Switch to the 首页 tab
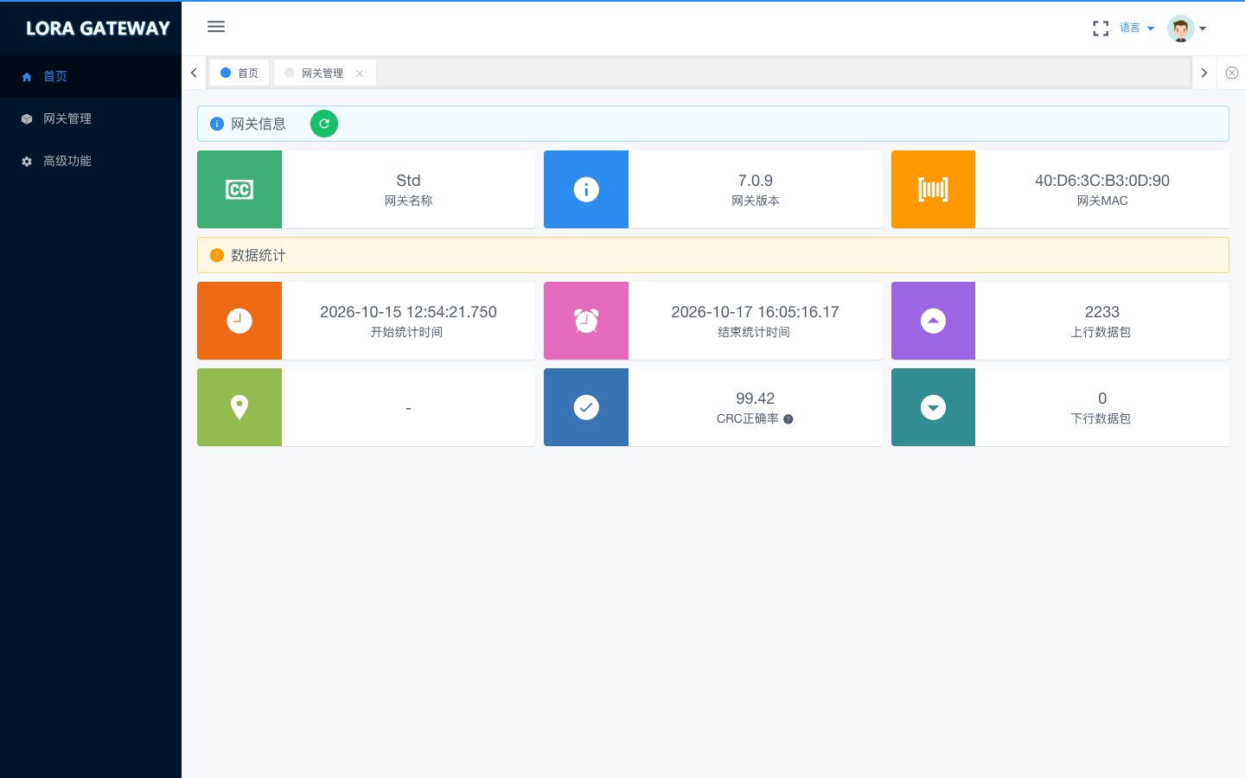This screenshot has width=1245, height=778. tap(239, 73)
